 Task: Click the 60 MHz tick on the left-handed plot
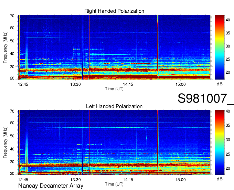pos(12,123)
